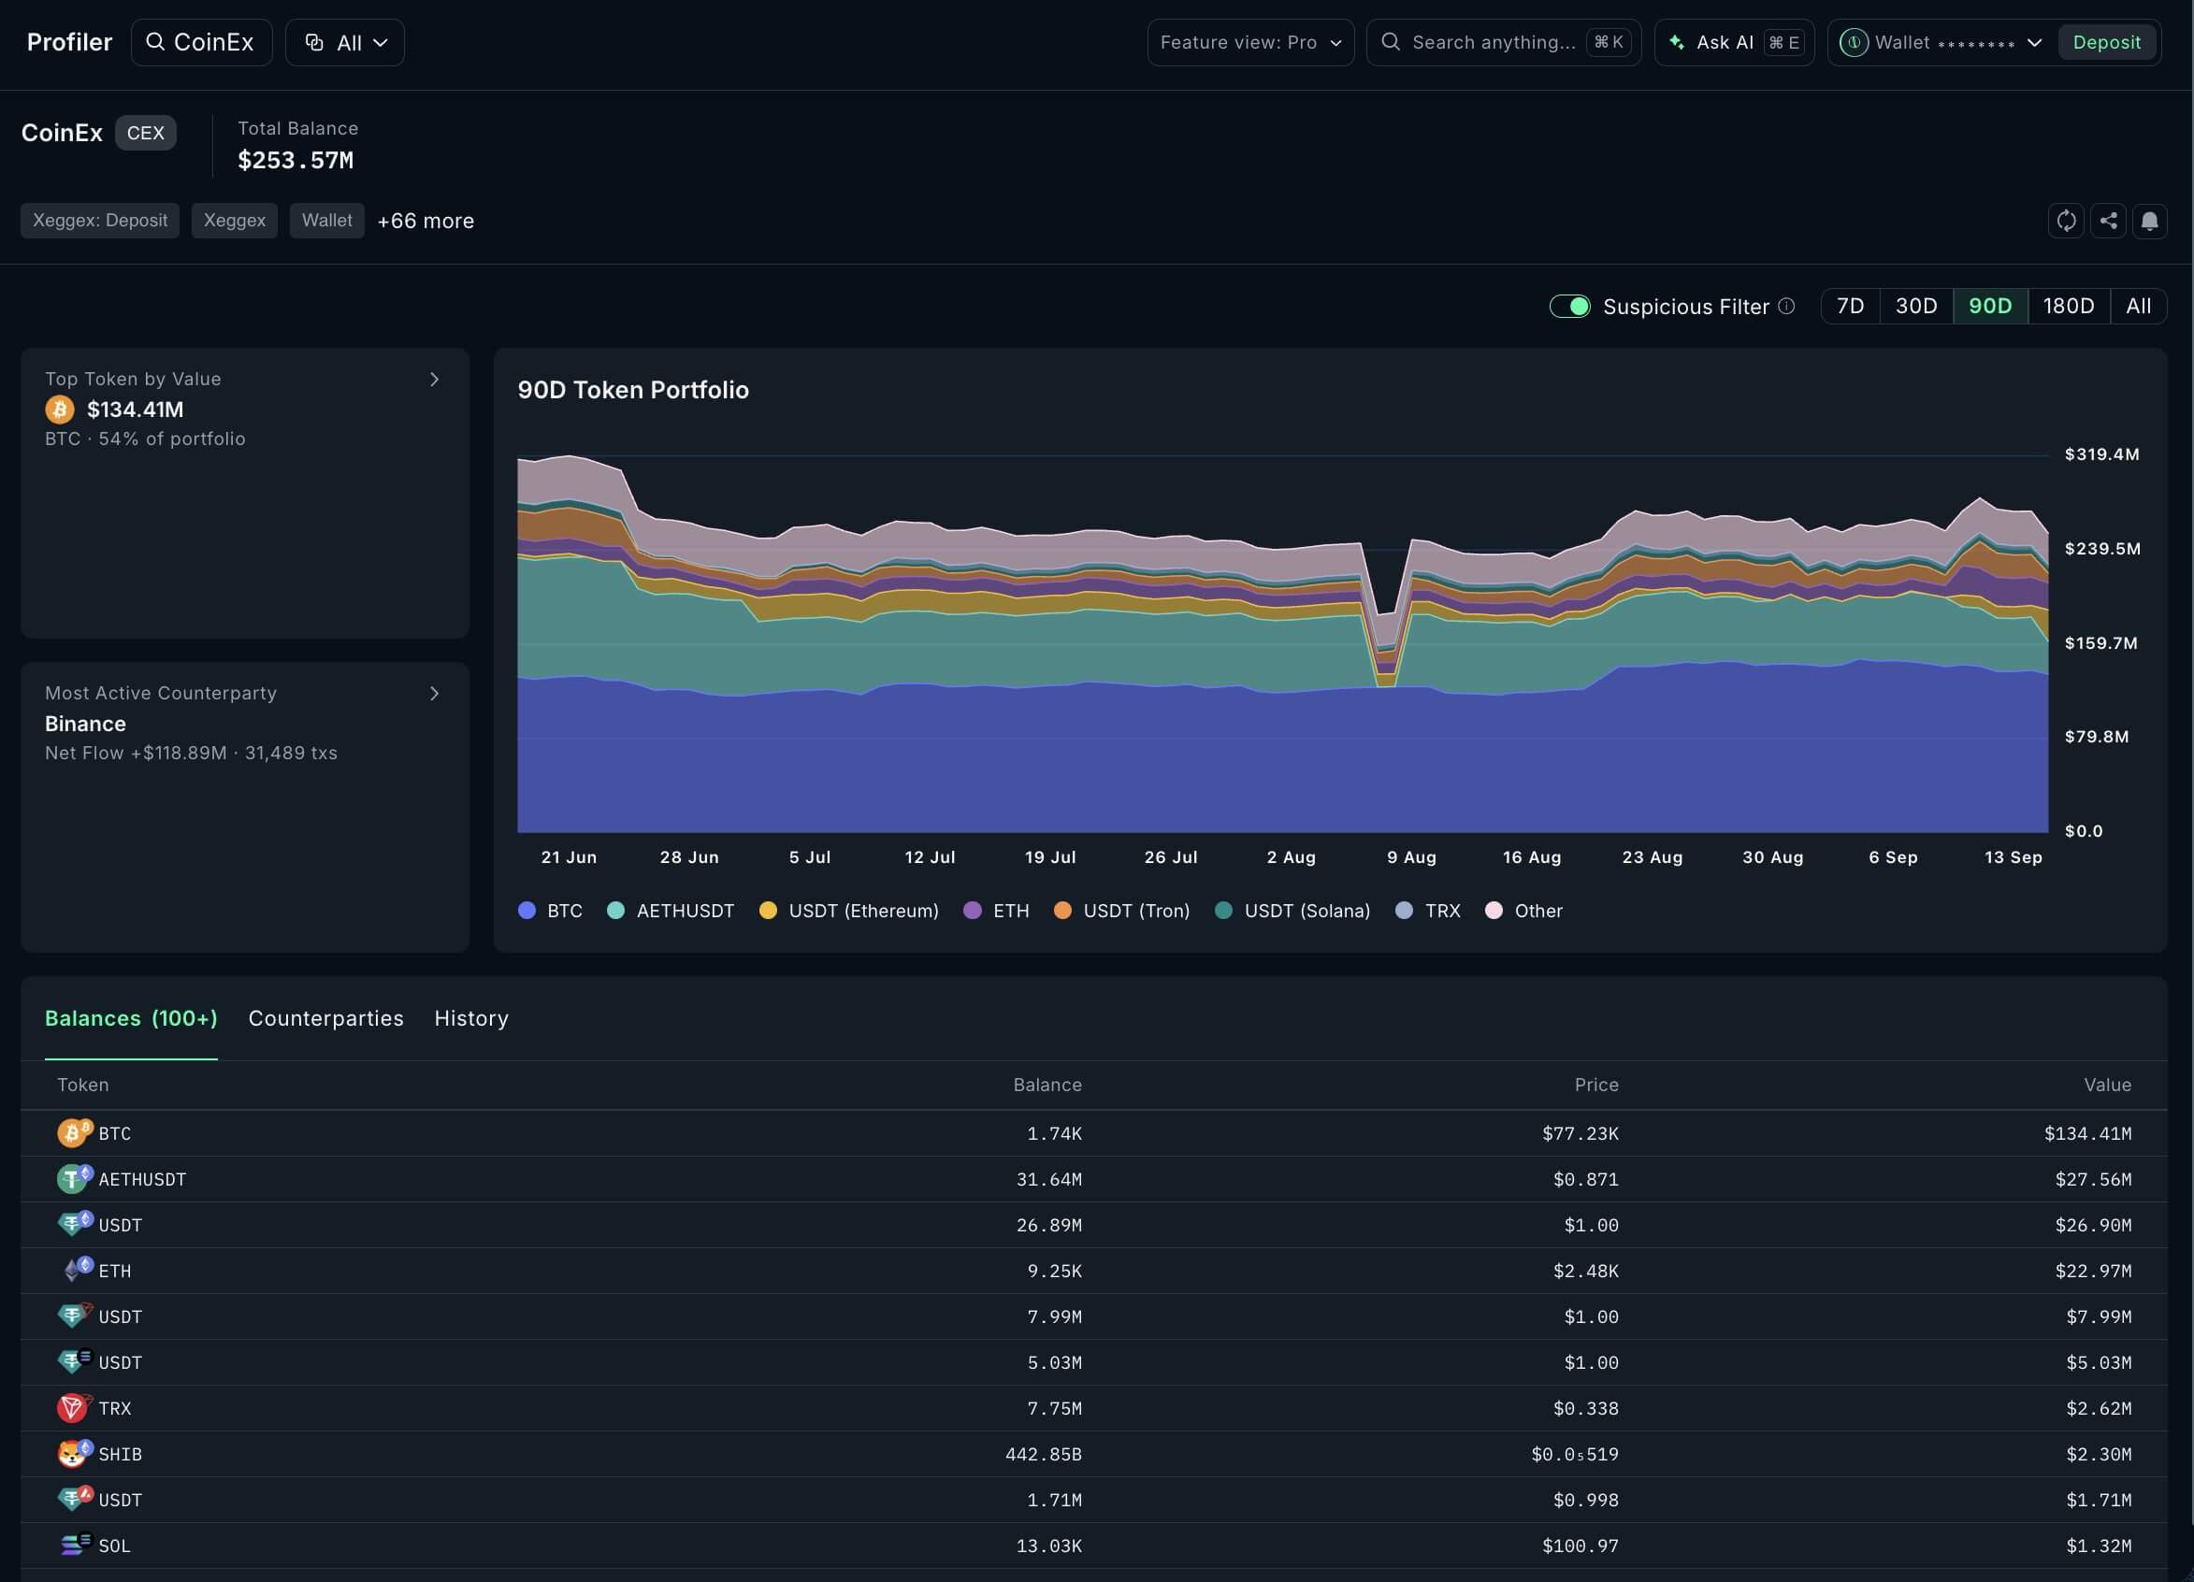Click the CEX badge beside CoinEx
This screenshot has width=2194, height=1582.
point(145,133)
